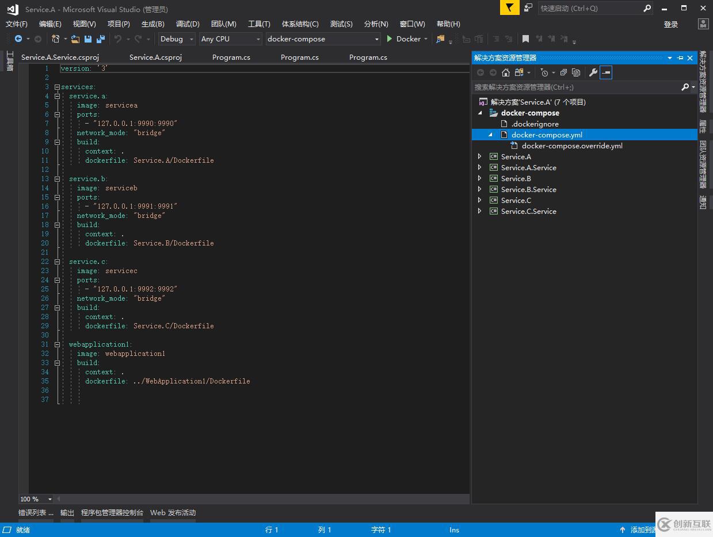The width and height of the screenshot is (713, 537).
Task: Click the undo arrow in the toolbar
Action: [x=118, y=39]
